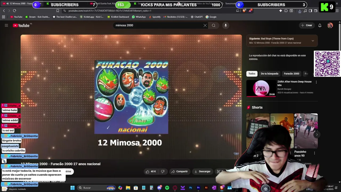Screen dimensions: 341x192
Task: Click the Descargar download button
Action: [202, 171]
